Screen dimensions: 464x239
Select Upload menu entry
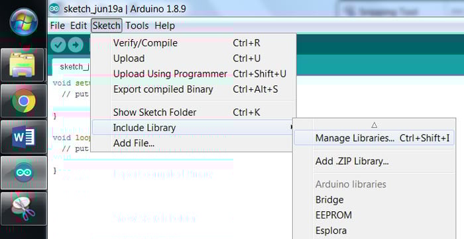pos(194,58)
